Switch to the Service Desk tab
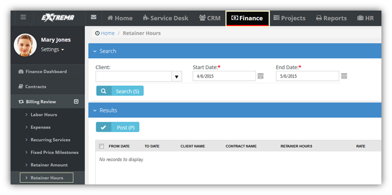The width and height of the screenshot is (392, 195). coord(165,18)
